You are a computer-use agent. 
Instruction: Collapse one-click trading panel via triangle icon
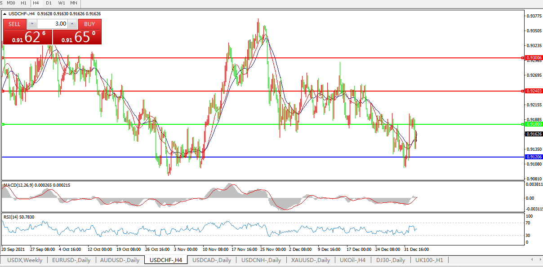pos(5,14)
